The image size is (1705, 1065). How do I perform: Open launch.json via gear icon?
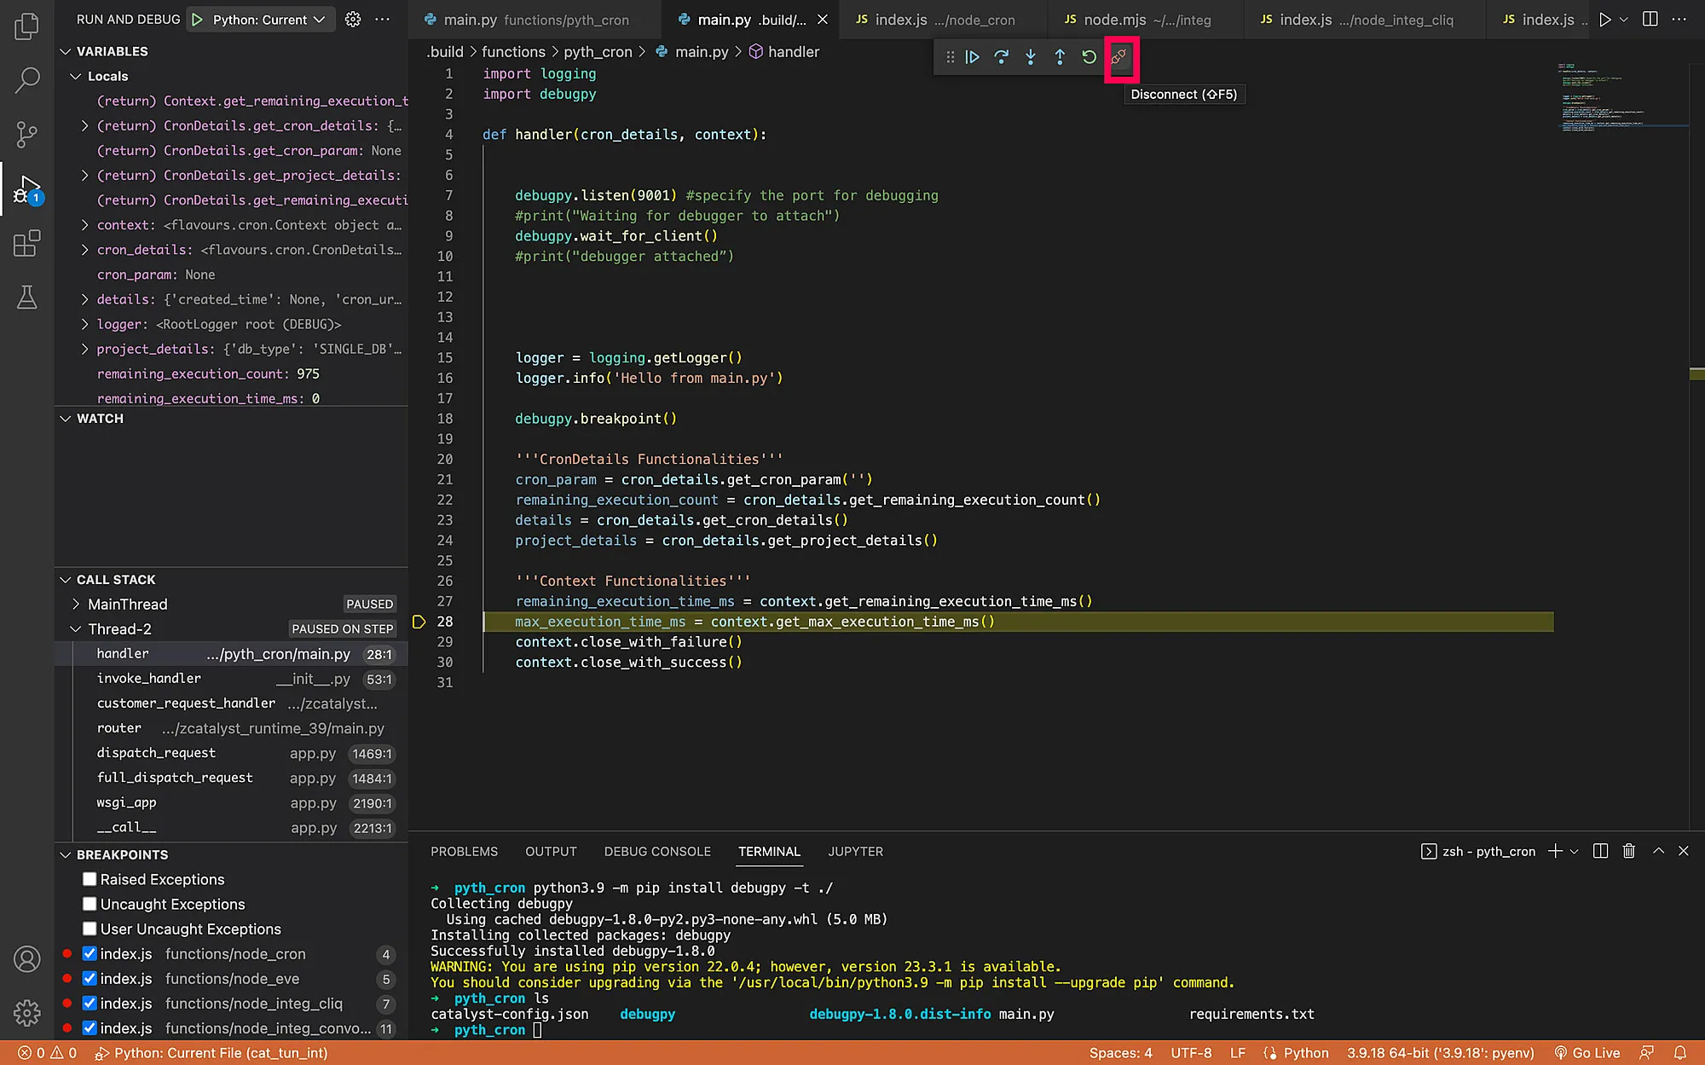tap(353, 19)
